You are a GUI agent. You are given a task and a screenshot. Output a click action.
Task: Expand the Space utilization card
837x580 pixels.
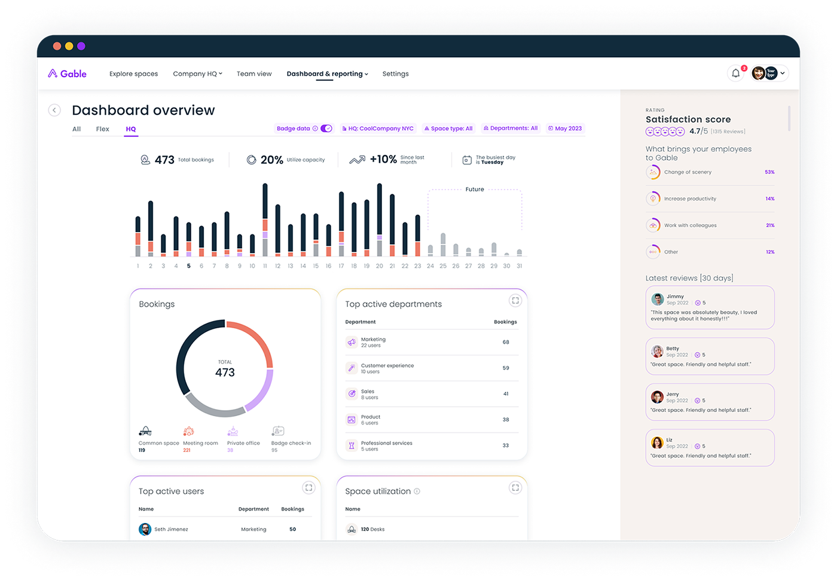(x=515, y=488)
